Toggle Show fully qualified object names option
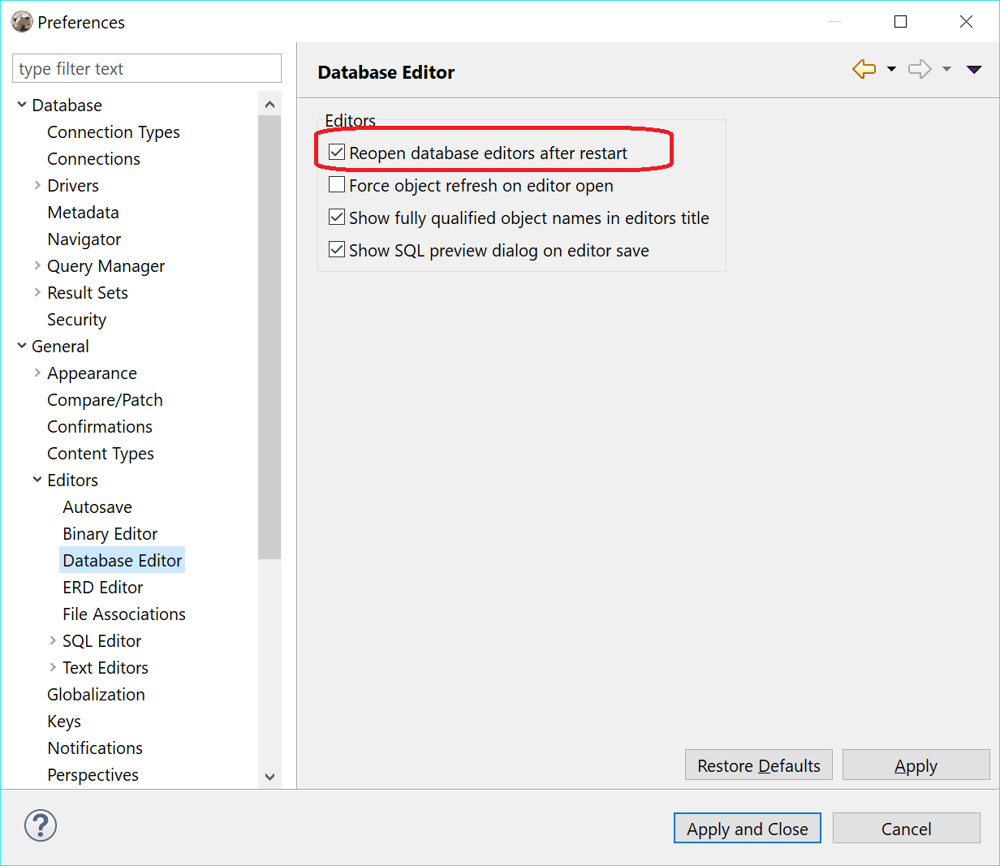 (x=337, y=217)
